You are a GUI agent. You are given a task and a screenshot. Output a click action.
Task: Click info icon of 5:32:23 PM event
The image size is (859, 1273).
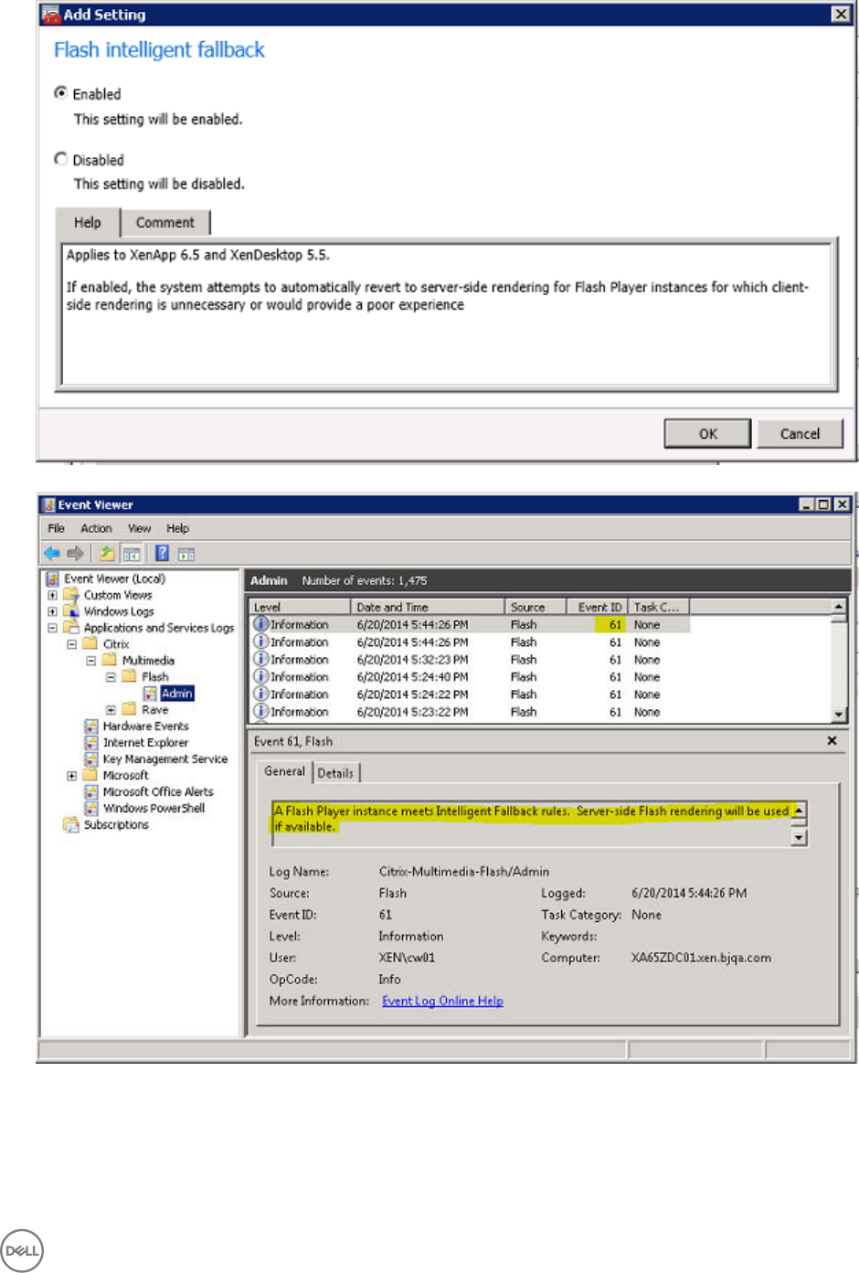(261, 659)
